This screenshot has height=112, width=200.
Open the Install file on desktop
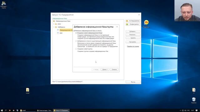coord(27,91)
